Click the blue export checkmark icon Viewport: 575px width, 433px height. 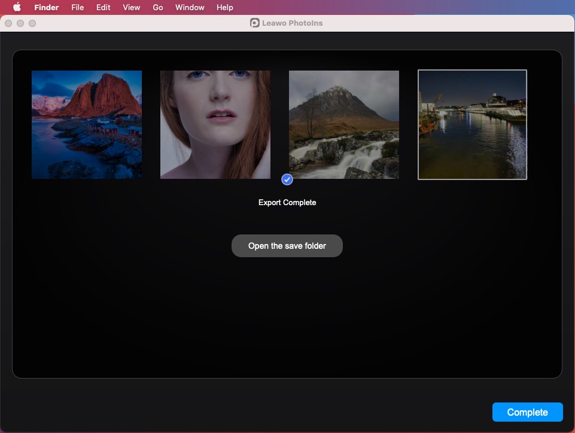tap(287, 179)
